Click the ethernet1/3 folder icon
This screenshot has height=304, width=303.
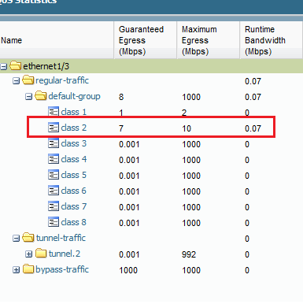[16, 65]
